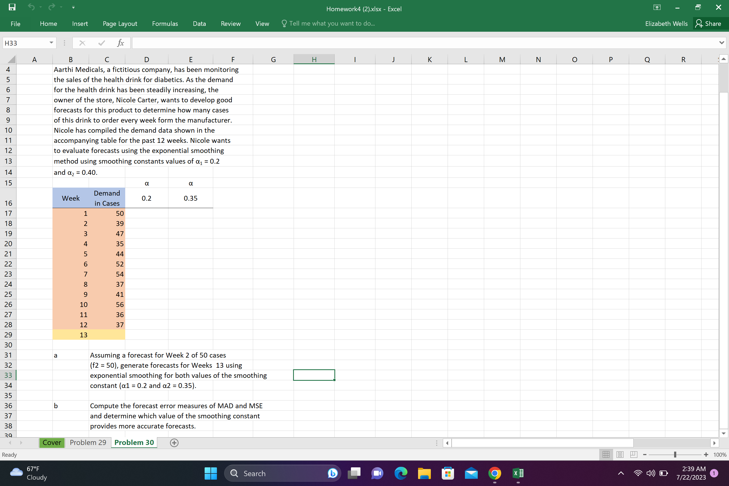The image size is (729, 486).
Task: Open Microsoft Edge from the taskbar
Action: pos(400,473)
